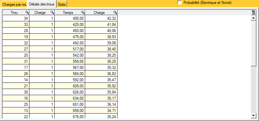
Task: Select cell with hole number 14
Action: click(x=16, y=80)
